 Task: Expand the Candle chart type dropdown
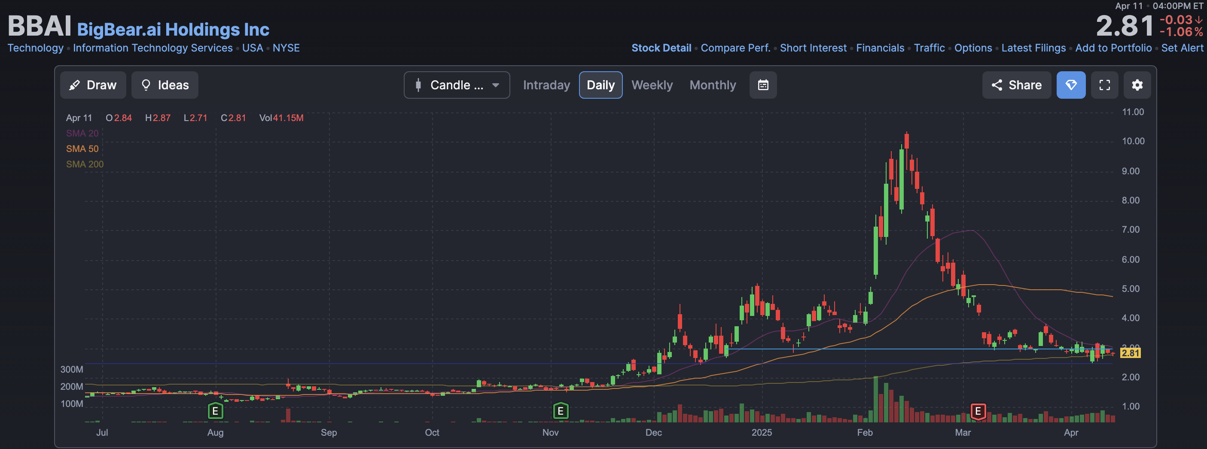tap(457, 85)
